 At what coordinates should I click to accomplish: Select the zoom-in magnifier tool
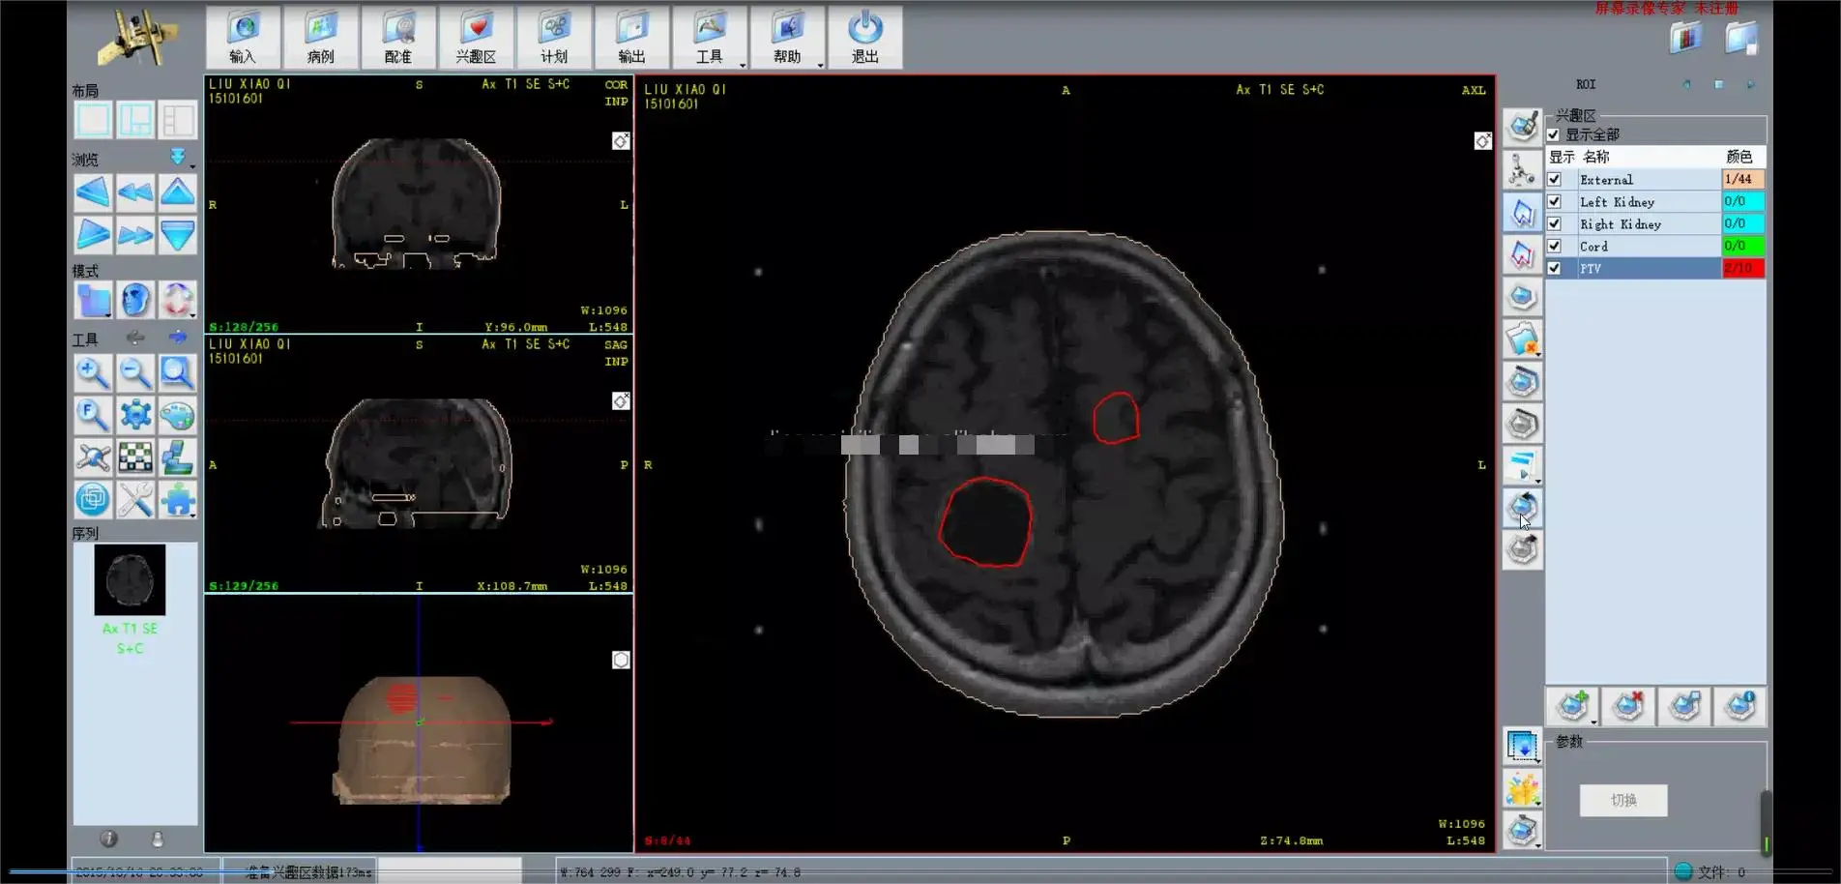pyautogui.click(x=93, y=373)
